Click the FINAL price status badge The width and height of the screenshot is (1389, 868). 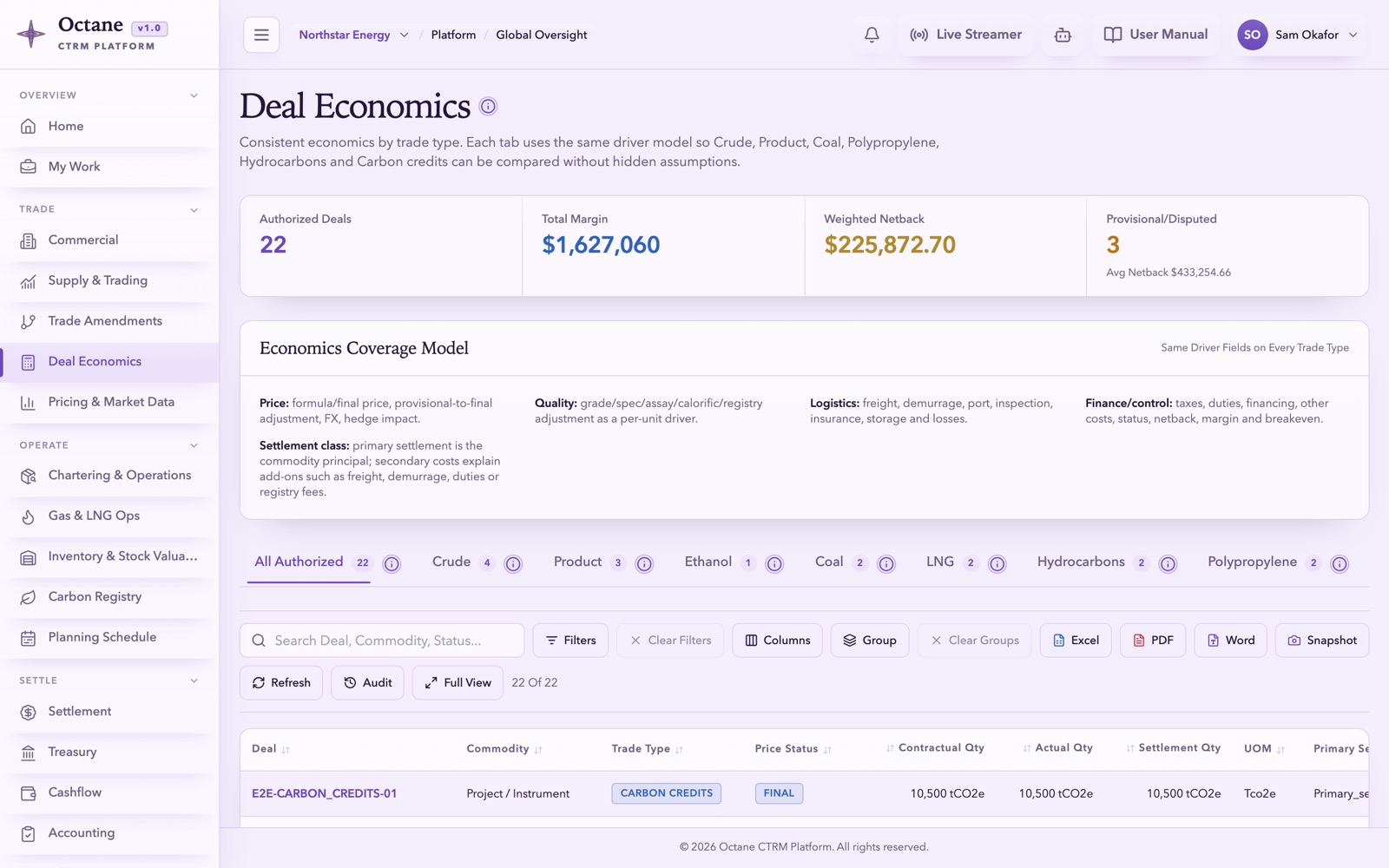[x=779, y=793]
